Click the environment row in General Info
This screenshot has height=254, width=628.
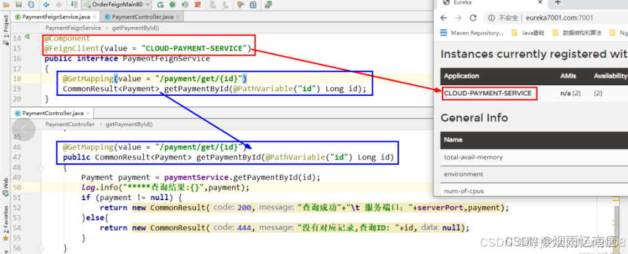point(534,174)
